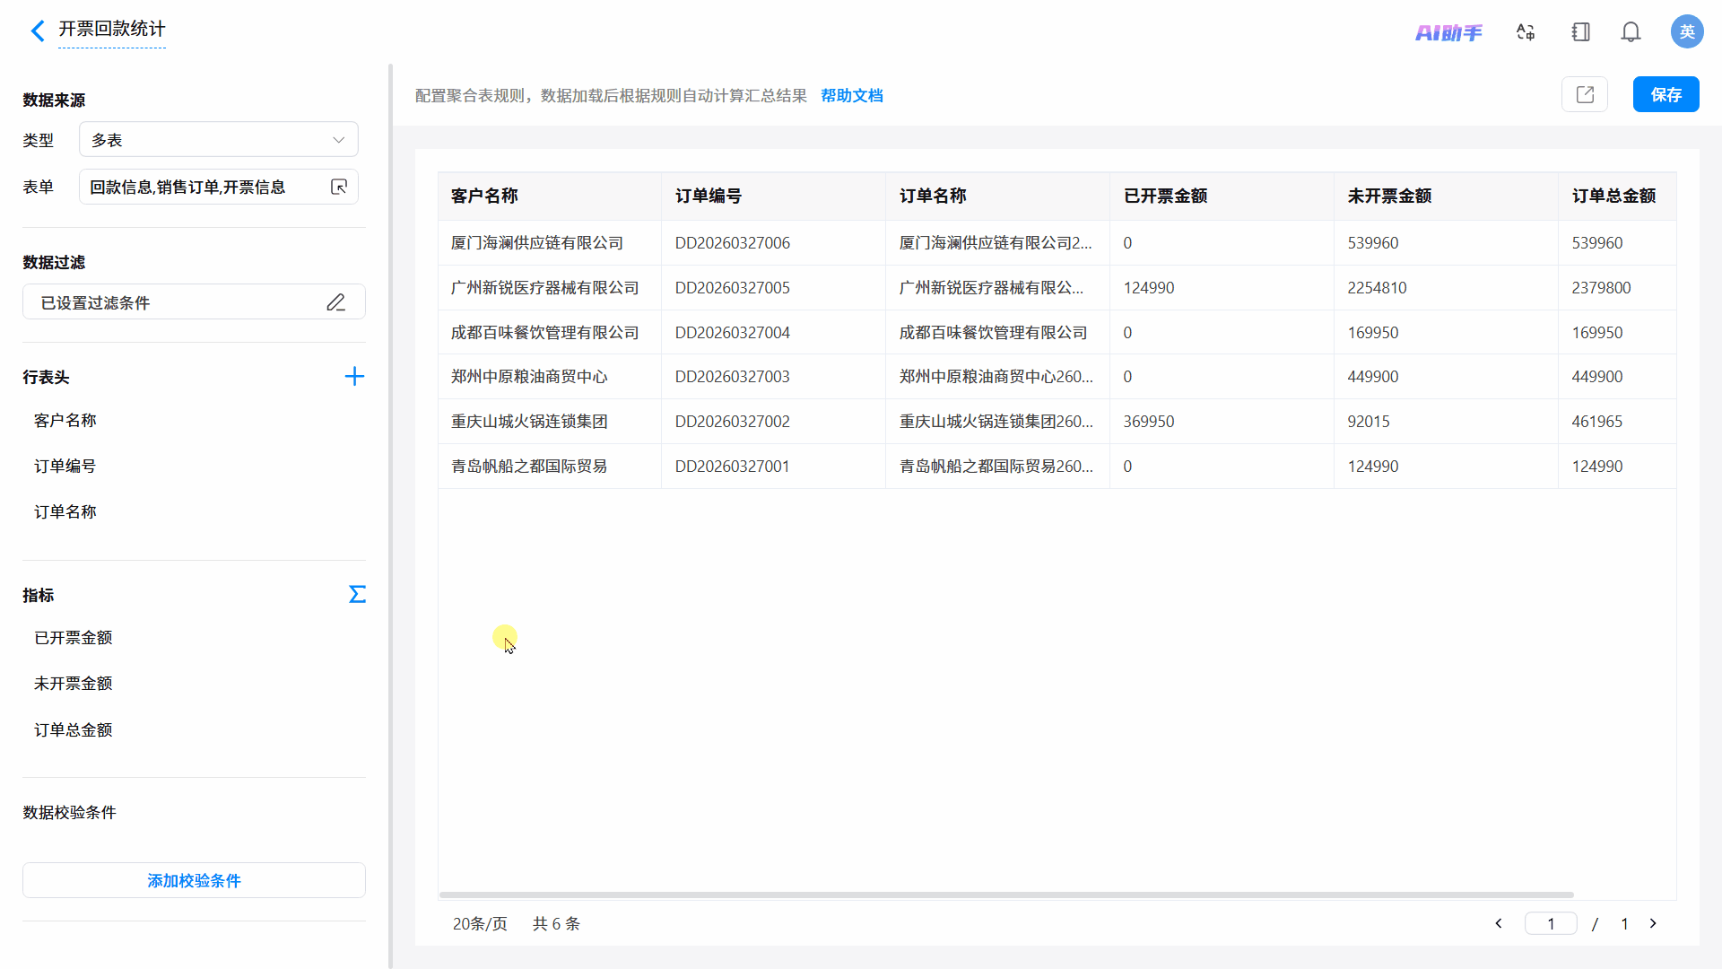
Task: Go to next page arrow
Action: [x=1653, y=923]
